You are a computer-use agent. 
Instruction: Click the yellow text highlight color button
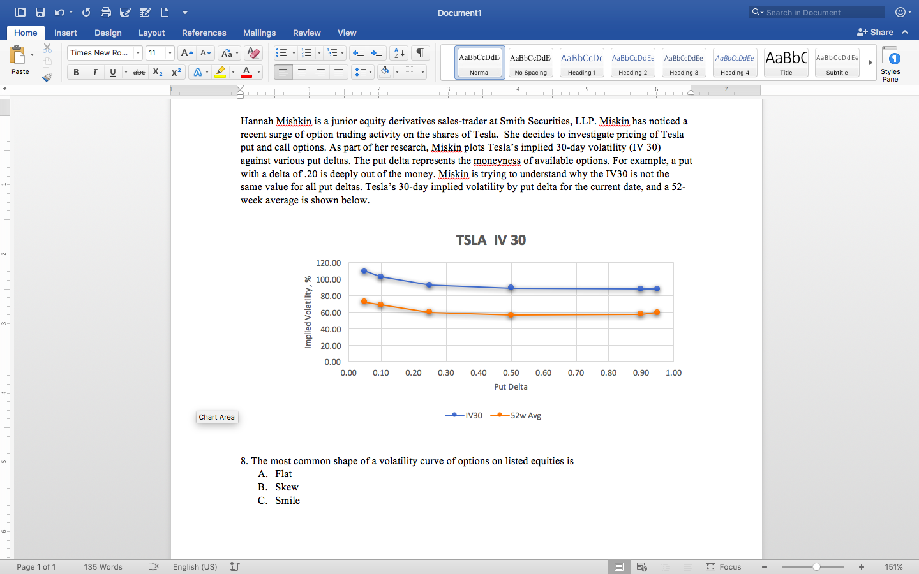(220, 72)
